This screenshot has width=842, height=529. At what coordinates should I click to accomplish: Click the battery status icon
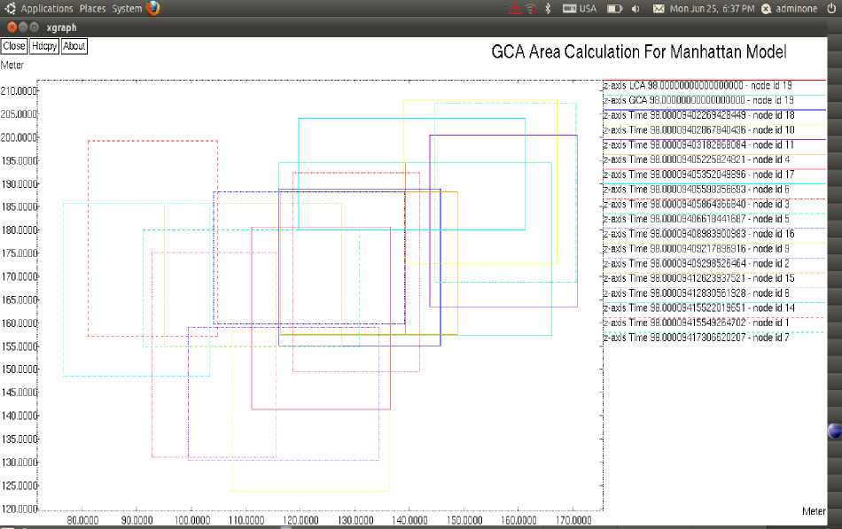(x=614, y=9)
